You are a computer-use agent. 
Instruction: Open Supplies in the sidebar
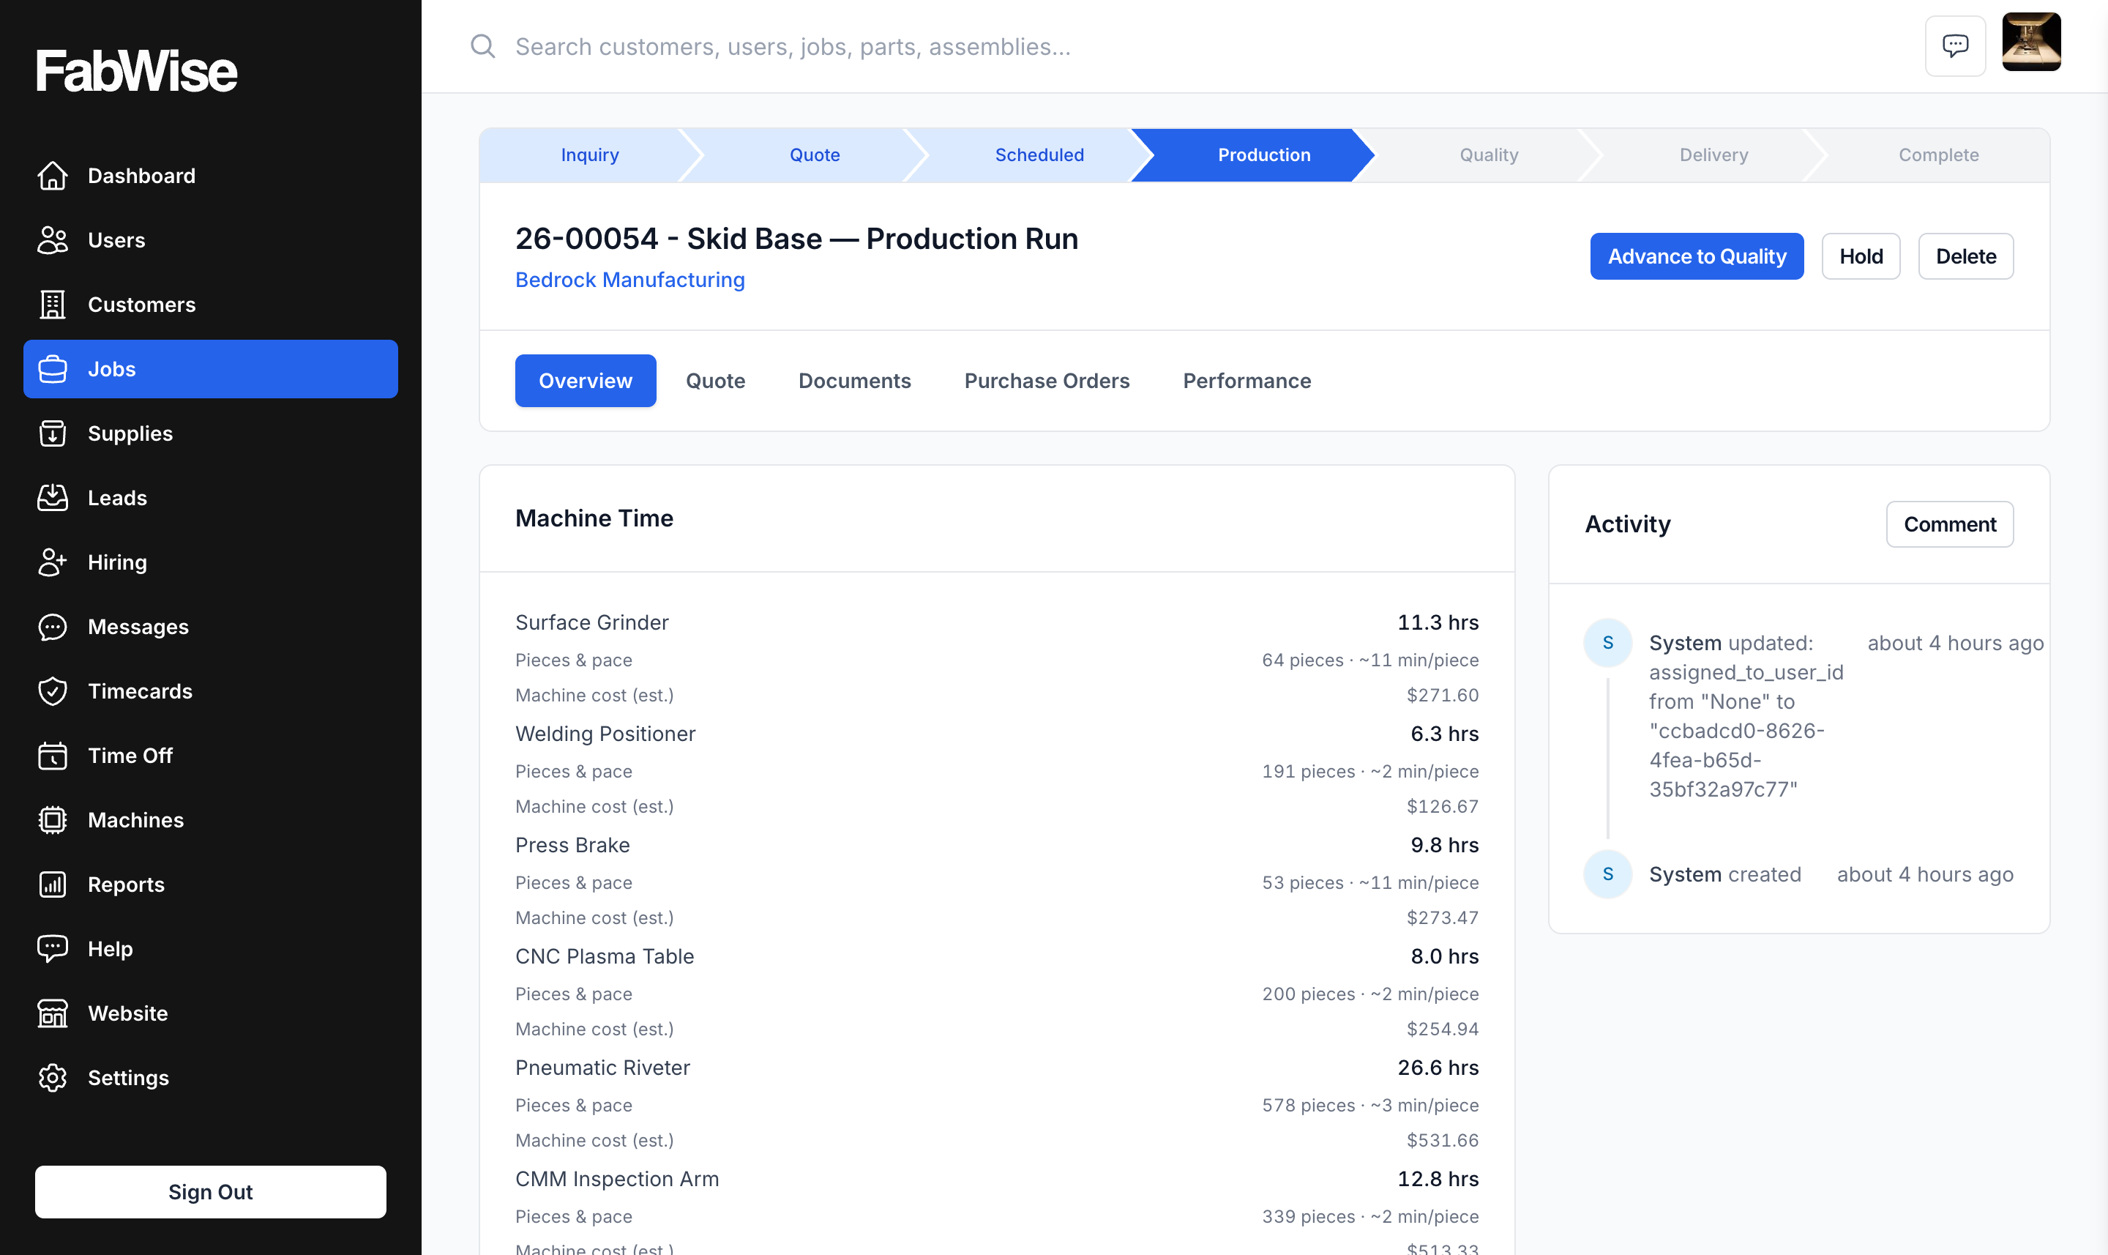(211, 433)
